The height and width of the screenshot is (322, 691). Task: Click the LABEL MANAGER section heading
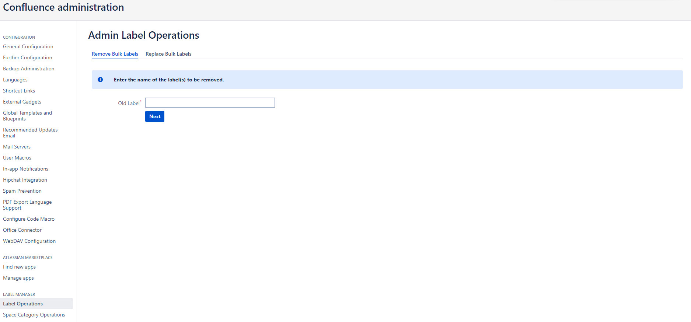[19, 294]
